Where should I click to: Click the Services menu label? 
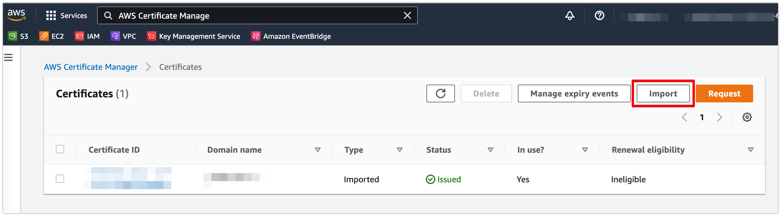(74, 16)
